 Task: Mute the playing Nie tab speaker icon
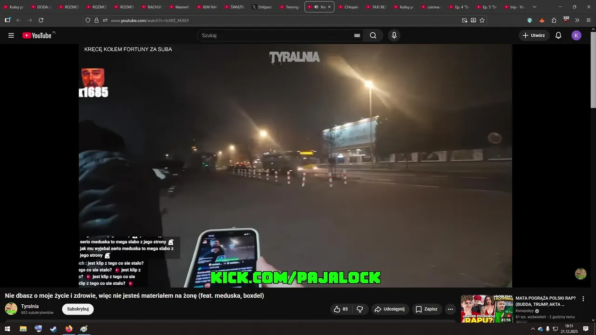(316, 7)
